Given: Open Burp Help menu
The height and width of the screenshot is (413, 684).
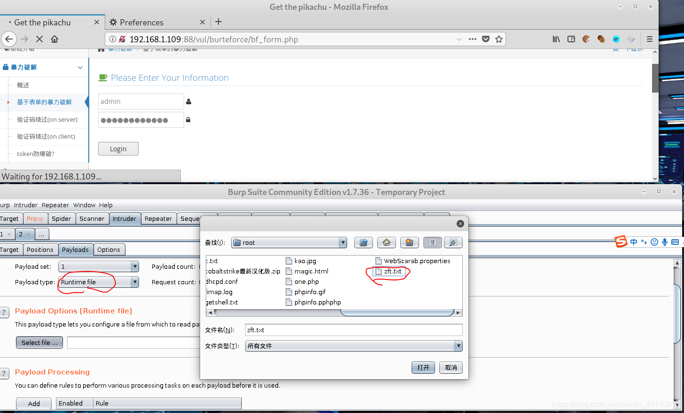Looking at the screenshot, I should pyautogui.click(x=106, y=205).
